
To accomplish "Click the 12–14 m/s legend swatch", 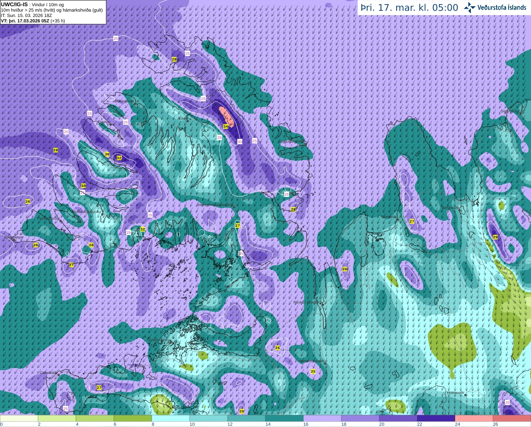I will pyautogui.click(x=246, y=418).
